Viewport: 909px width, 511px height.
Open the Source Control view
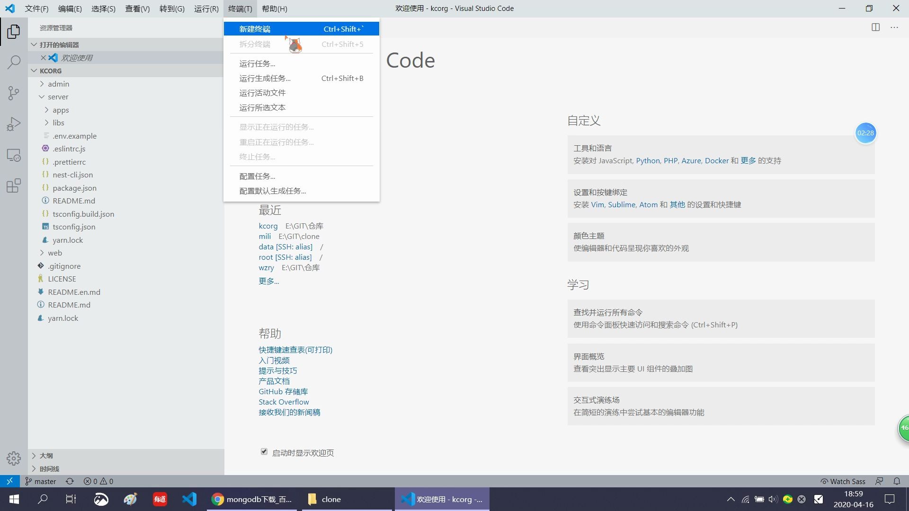14,93
